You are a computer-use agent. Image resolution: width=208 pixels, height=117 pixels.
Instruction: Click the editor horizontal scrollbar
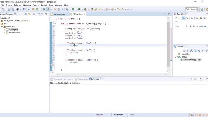111,74
